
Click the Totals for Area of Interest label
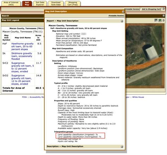tap(13, 89)
